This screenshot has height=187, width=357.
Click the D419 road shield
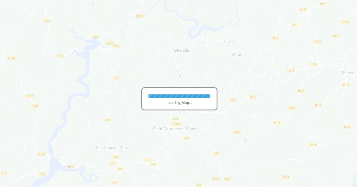(176, 124)
